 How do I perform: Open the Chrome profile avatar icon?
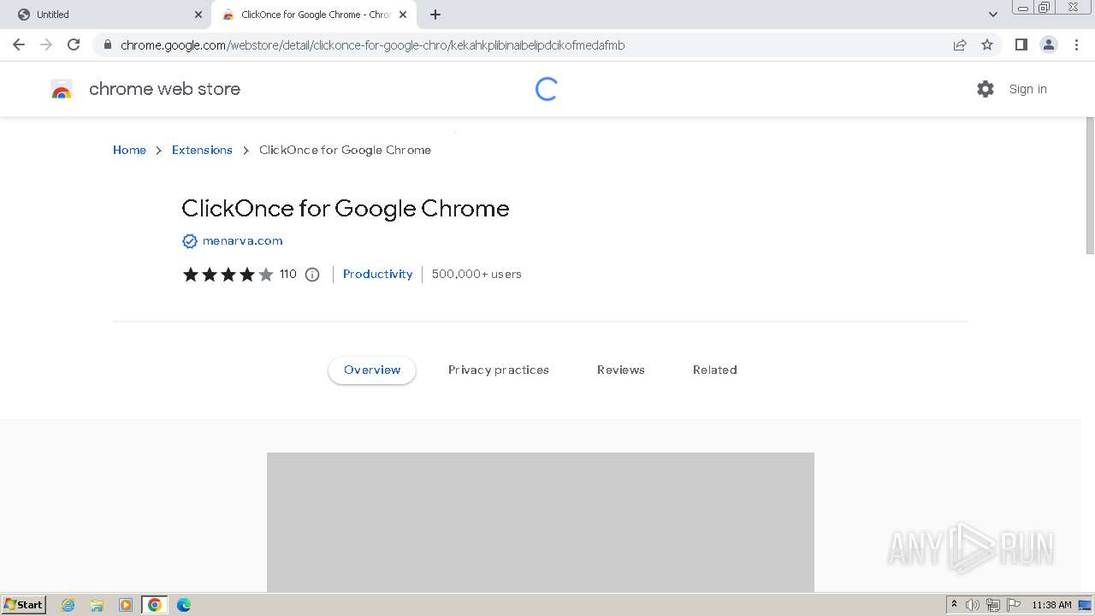click(1048, 44)
